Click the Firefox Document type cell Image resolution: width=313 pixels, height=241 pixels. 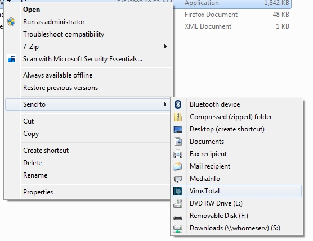coord(211,15)
